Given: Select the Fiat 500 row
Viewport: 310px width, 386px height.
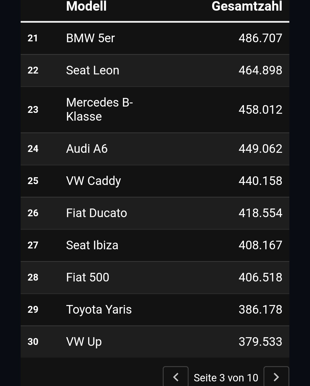Looking at the screenshot, I should coord(155,277).
